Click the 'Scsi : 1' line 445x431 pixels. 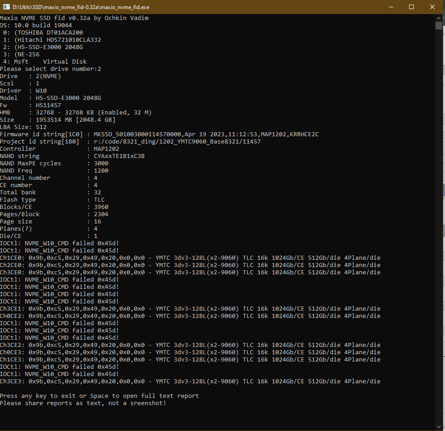(x=20, y=84)
